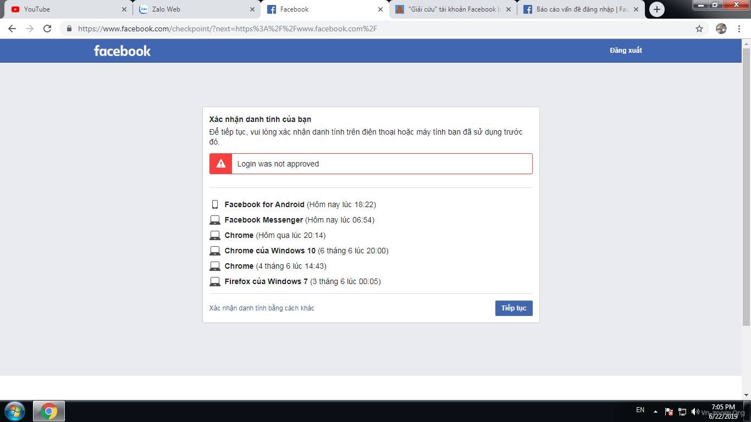Close the YouTube tab
Screen dimensions: 751x422
point(124,9)
